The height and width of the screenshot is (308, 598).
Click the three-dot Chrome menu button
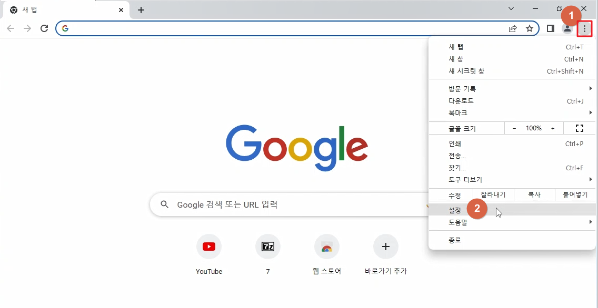pyautogui.click(x=584, y=28)
